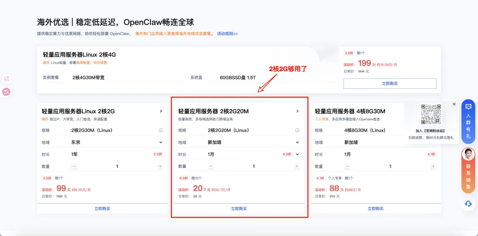This screenshot has width=478, height=236.
Task: Increase quantity in the 2核2G Linux card
Action: click(x=160, y=166)
